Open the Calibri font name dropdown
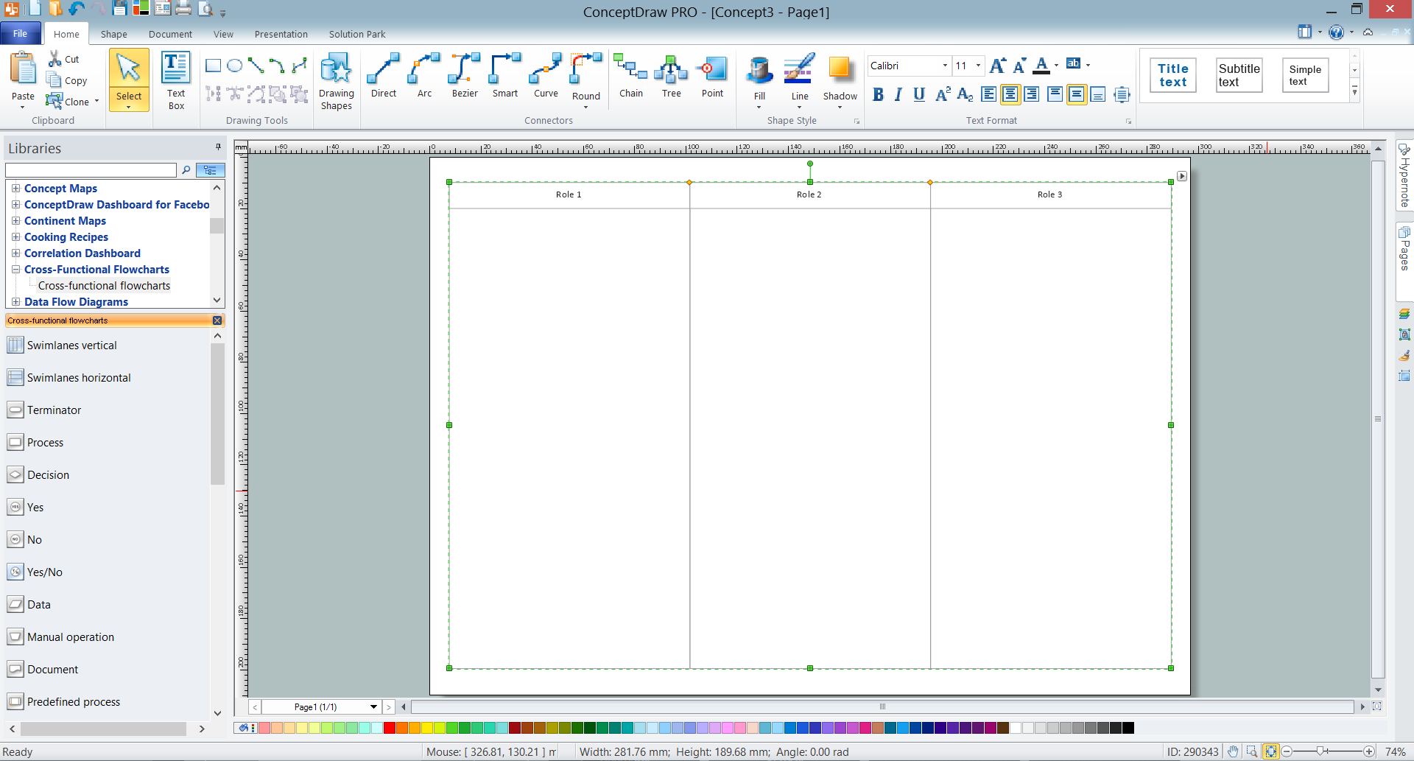Screen dimensions: 1414x761 pyautogui.click(x=945, y=66)
